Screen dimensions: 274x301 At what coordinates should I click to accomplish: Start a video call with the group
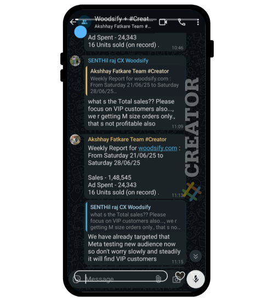click(163, 22)
